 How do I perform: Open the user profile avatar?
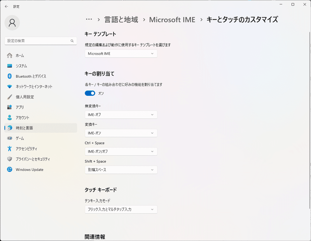12,23
